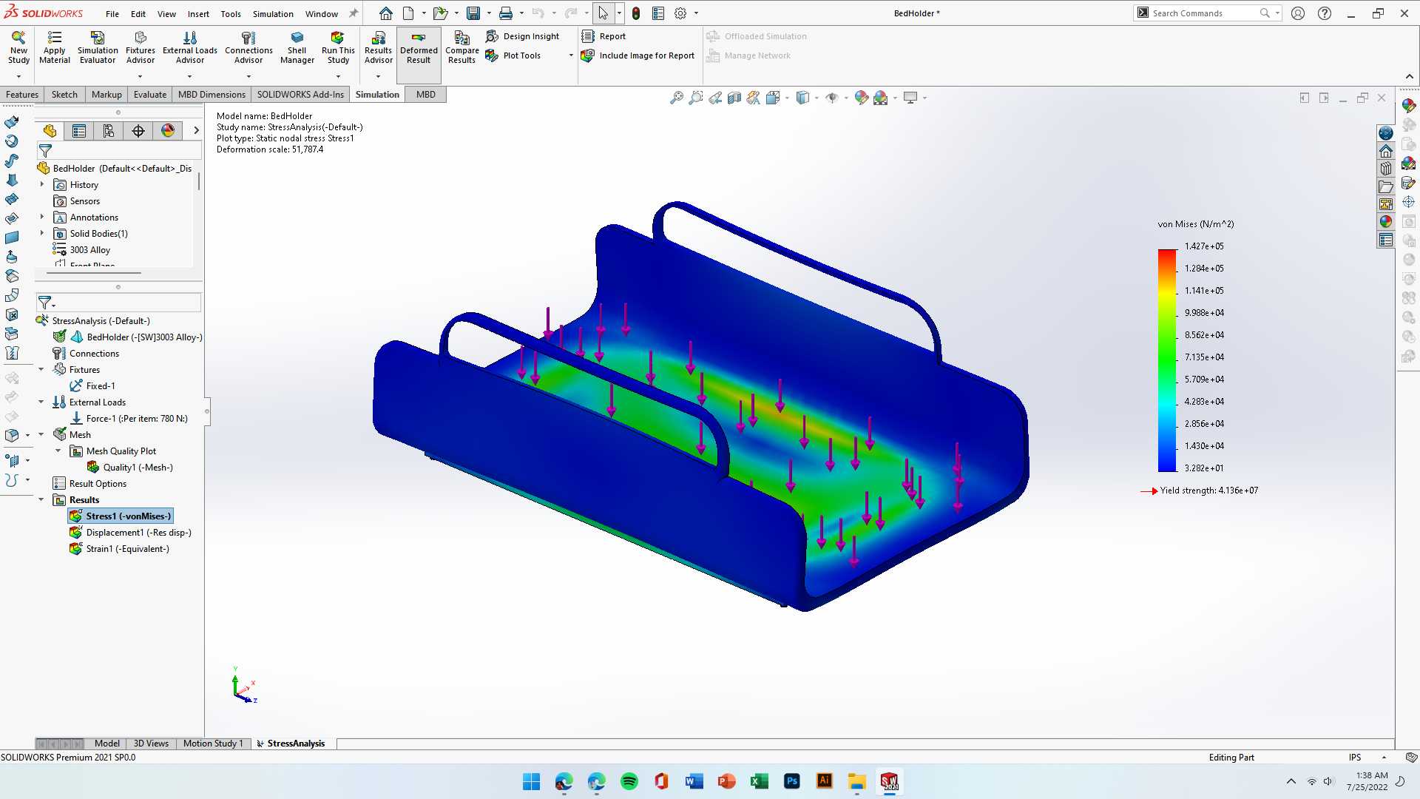Collapse the Results folder

point(41,500)
